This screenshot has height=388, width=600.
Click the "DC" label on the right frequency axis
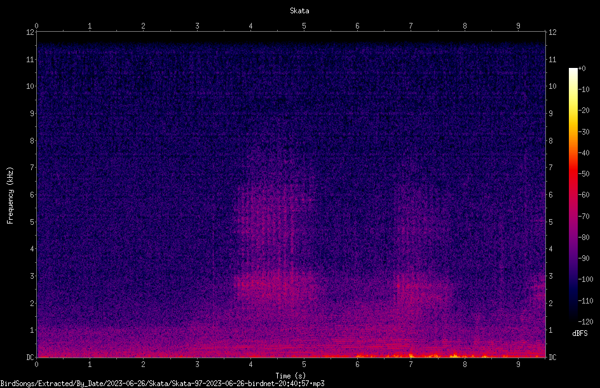coord(552,358)
